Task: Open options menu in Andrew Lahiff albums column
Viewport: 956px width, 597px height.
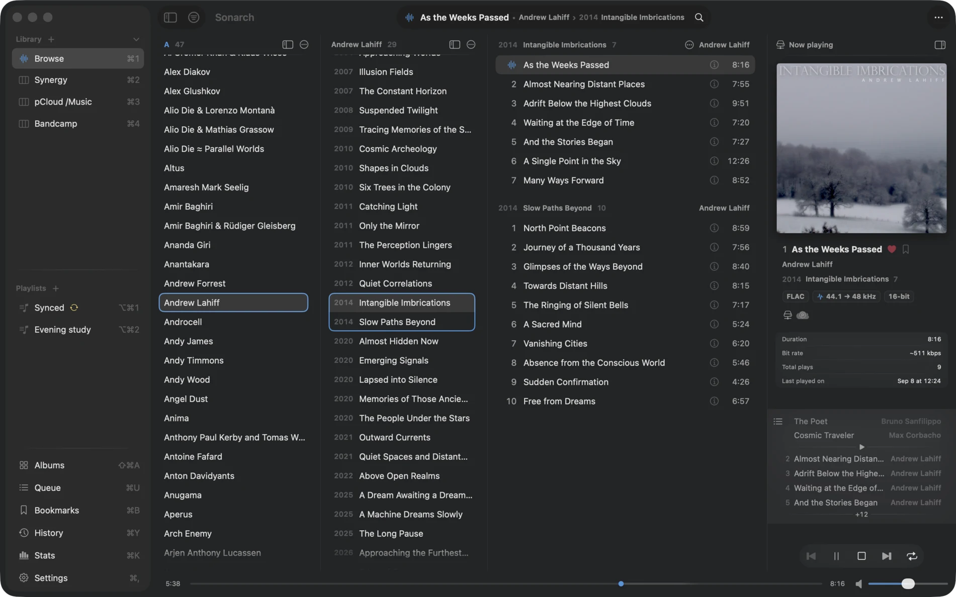Action: point(471,45)
